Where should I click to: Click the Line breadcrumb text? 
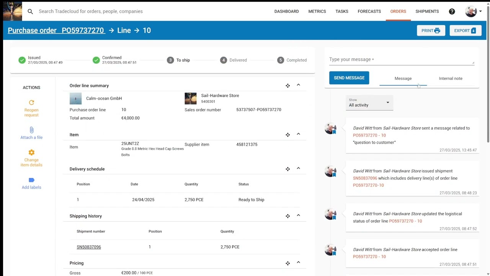124,30
